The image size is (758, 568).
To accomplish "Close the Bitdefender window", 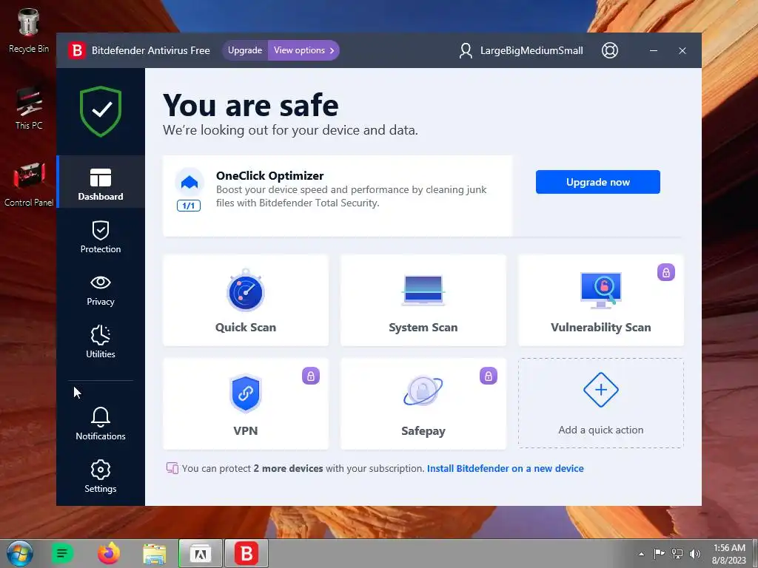I will coord(682,50).
